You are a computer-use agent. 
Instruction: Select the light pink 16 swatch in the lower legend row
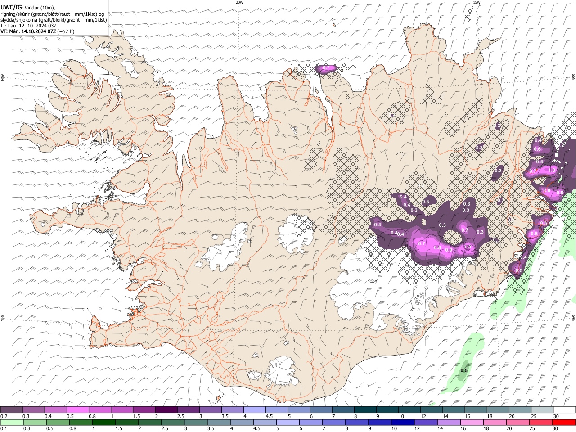point(472,423)
